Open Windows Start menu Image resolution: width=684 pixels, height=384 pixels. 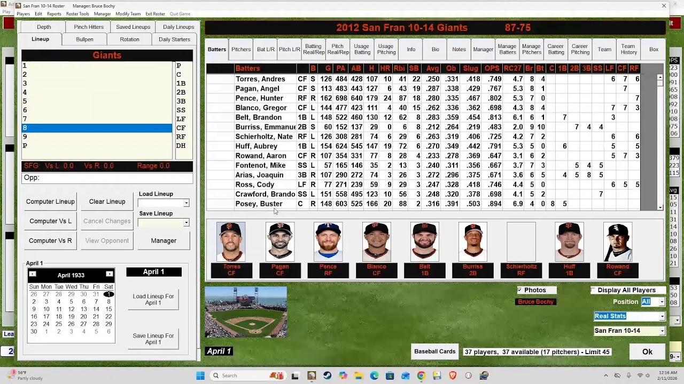tap(200, 375)
